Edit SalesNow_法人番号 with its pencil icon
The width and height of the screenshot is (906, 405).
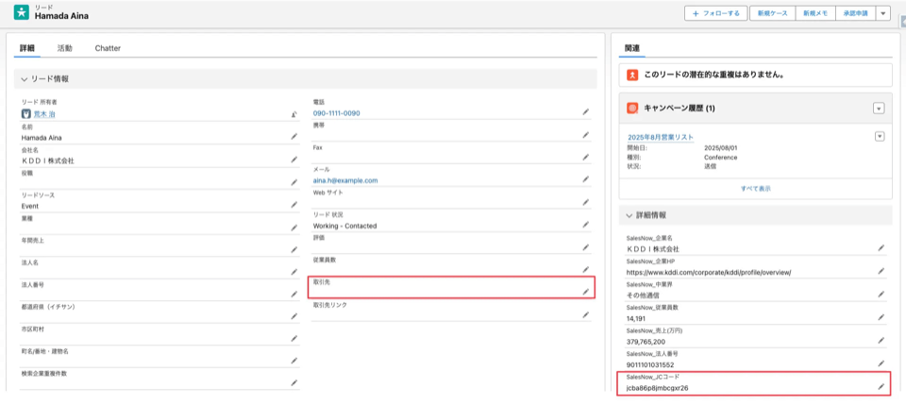[881, 363]
